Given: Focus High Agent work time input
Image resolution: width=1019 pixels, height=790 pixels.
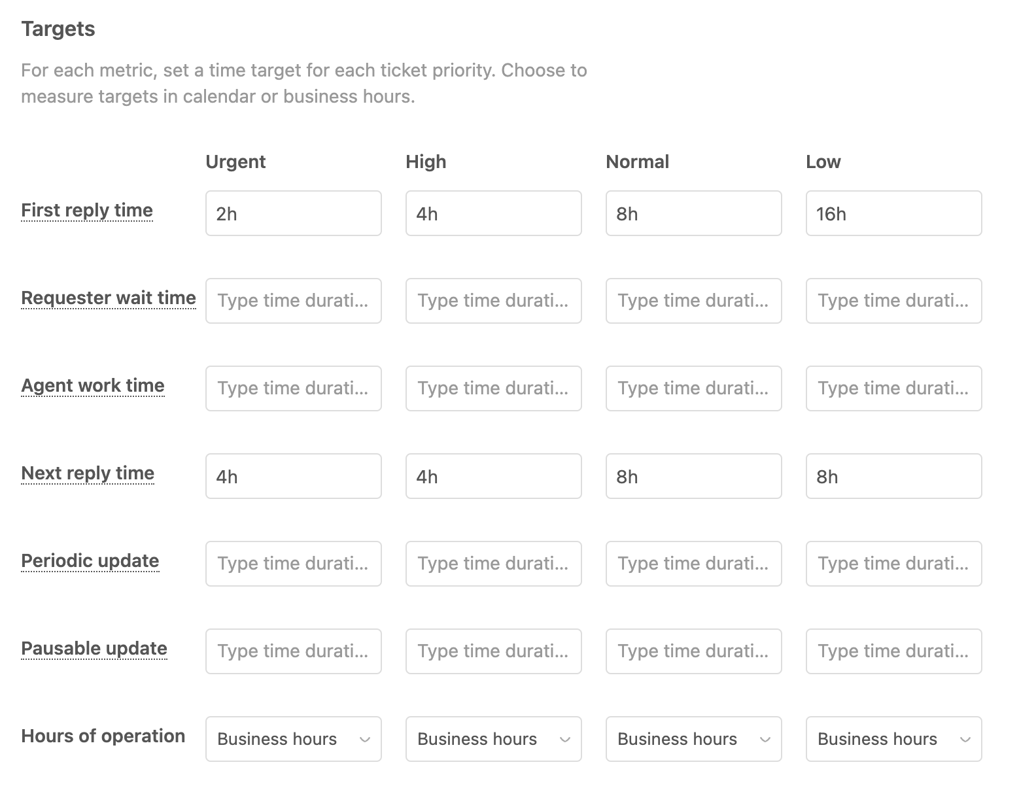Looking at the screenshot, I should pyautogui.click(x=493, y=388).
